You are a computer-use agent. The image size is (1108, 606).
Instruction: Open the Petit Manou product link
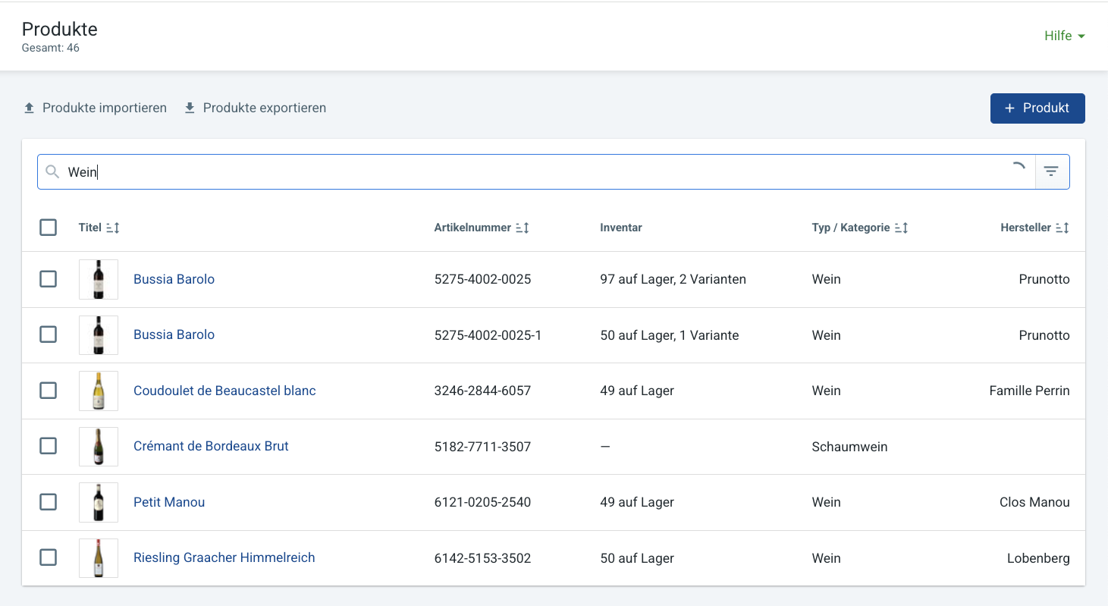point(169,502)
